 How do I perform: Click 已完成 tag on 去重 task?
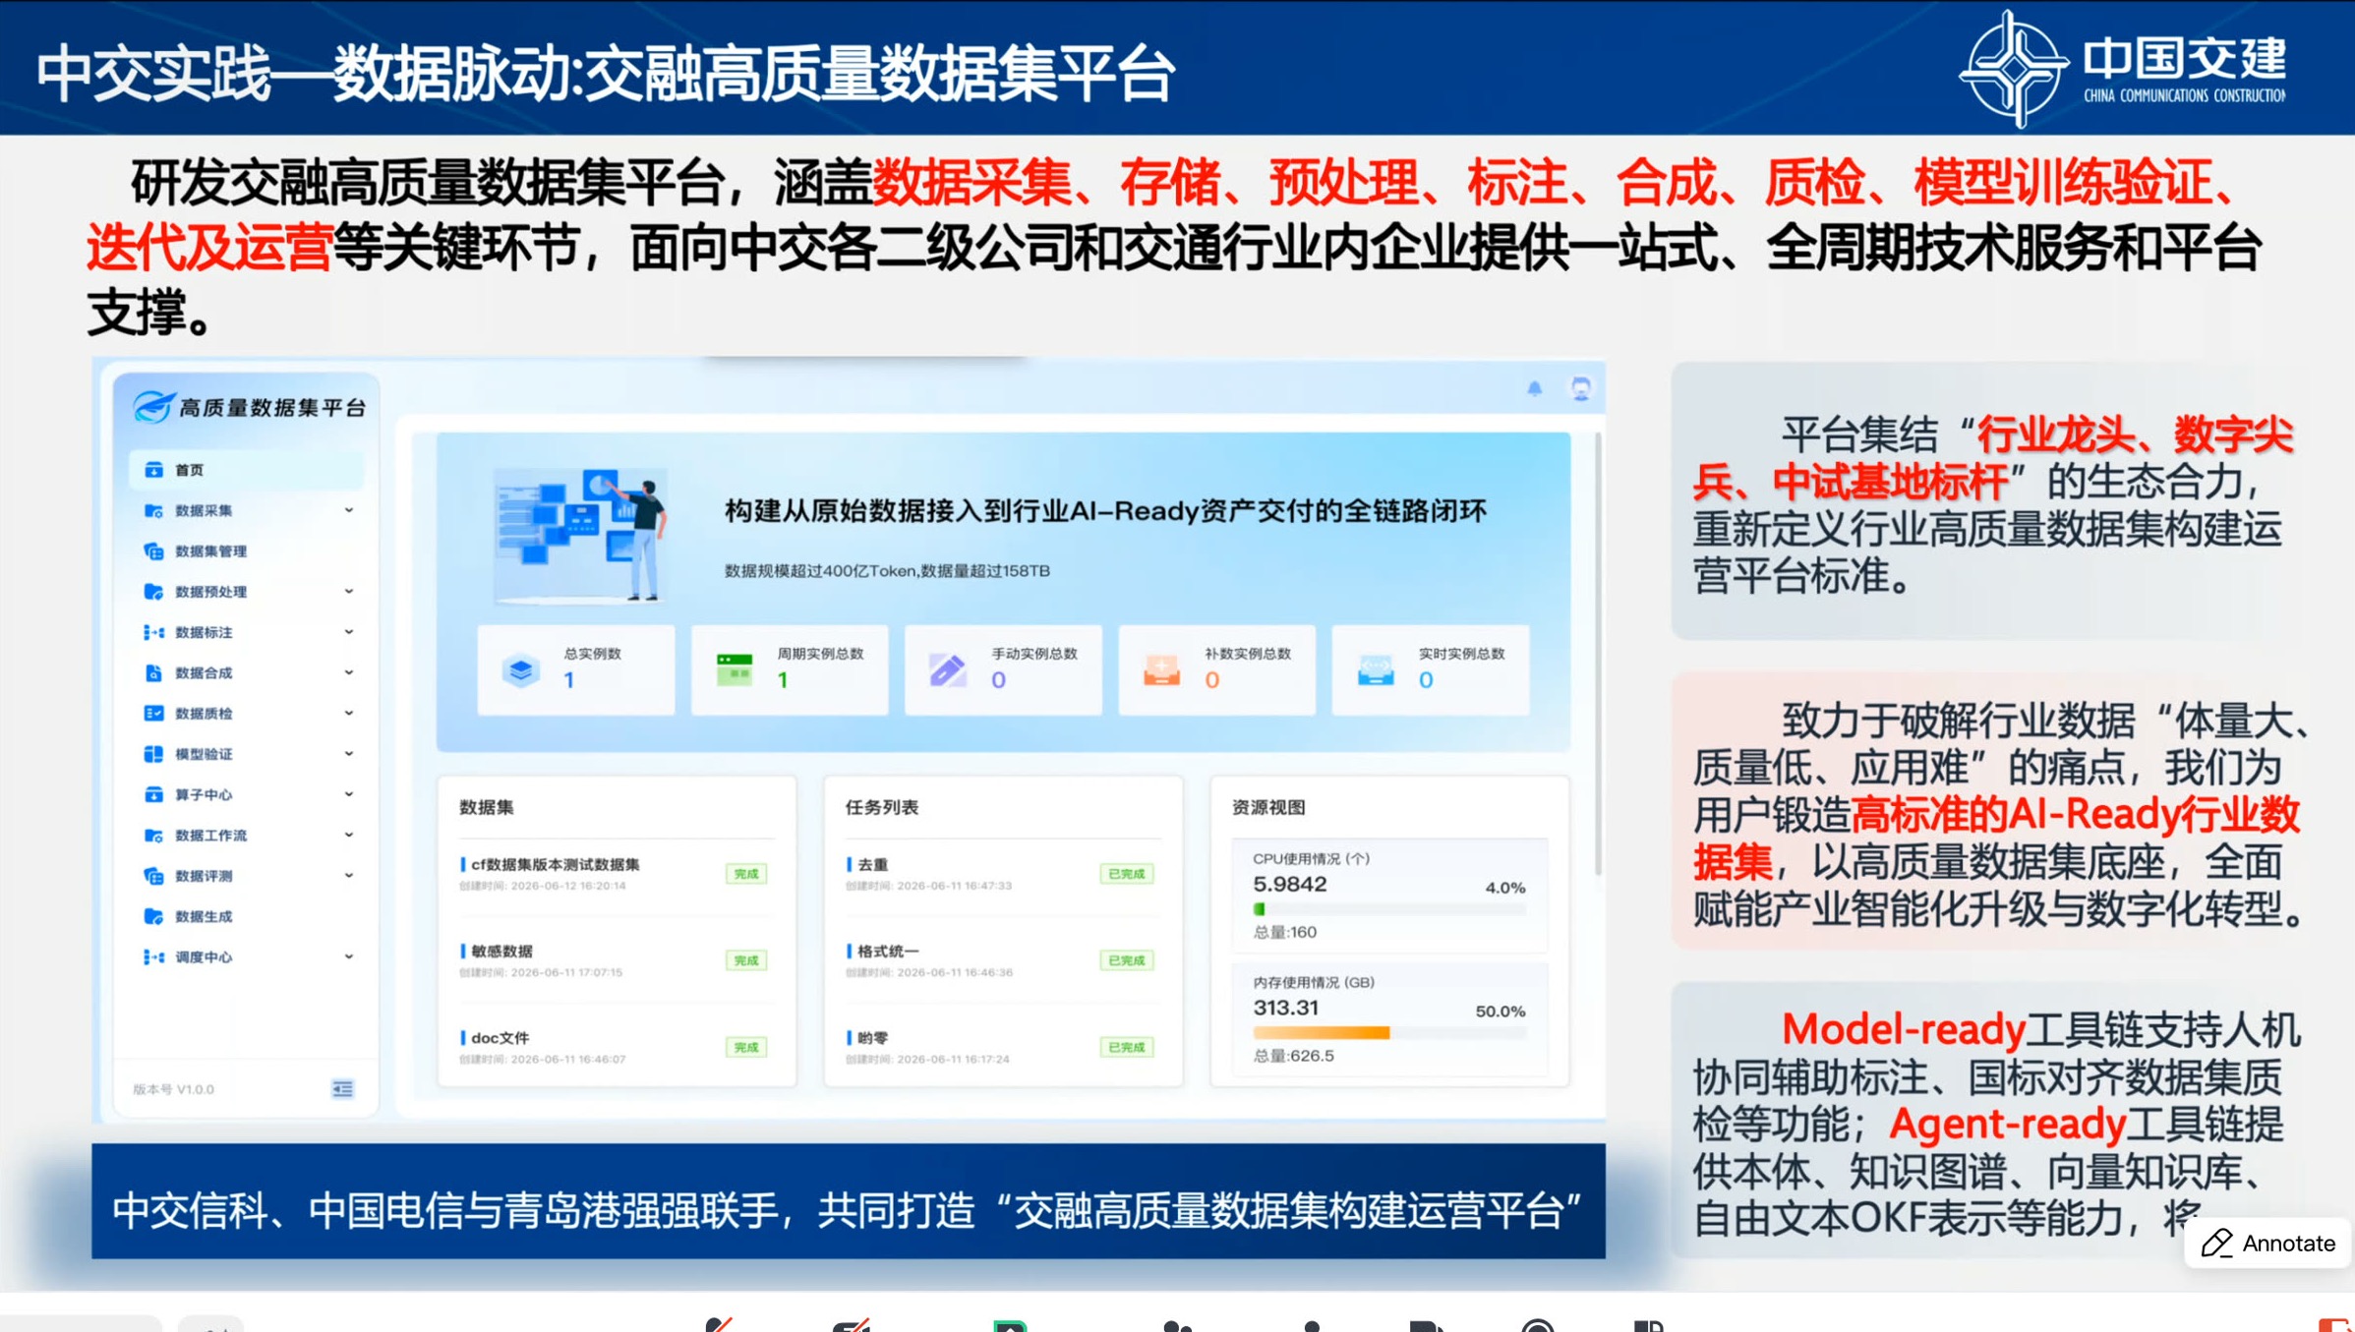pos(1126,874)
